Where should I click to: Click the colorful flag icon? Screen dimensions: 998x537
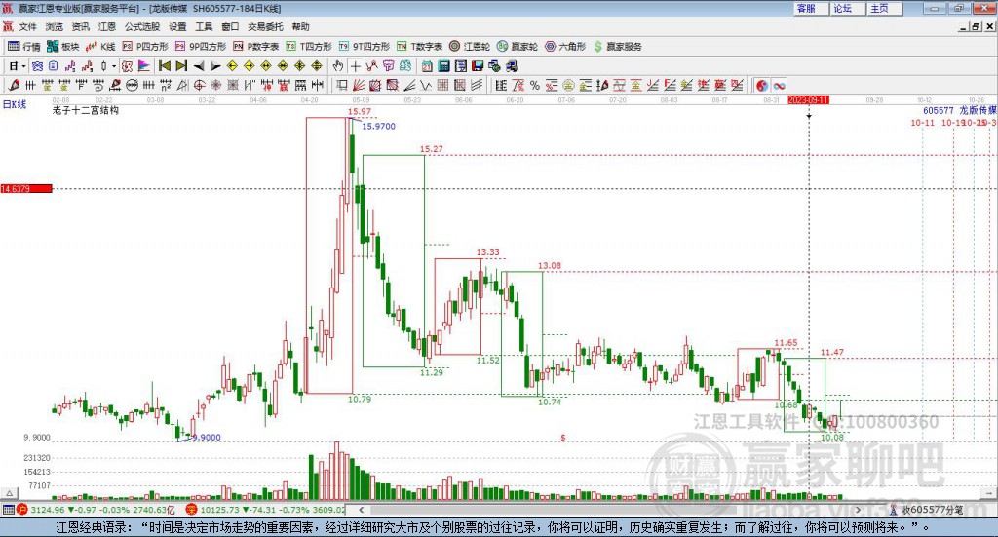coord(144,66)
